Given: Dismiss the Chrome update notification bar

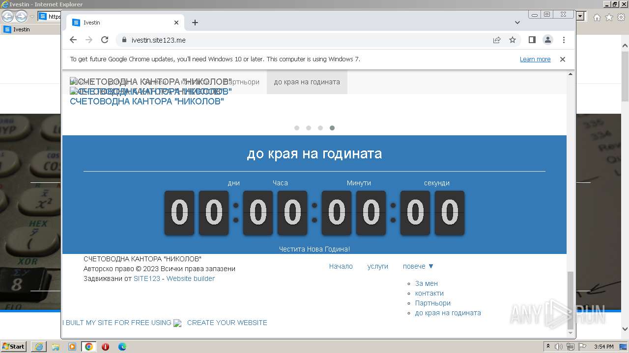Looking at the screenshot, I should 563,59.
